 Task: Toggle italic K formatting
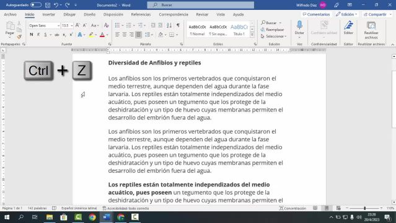tap(38, 35)
